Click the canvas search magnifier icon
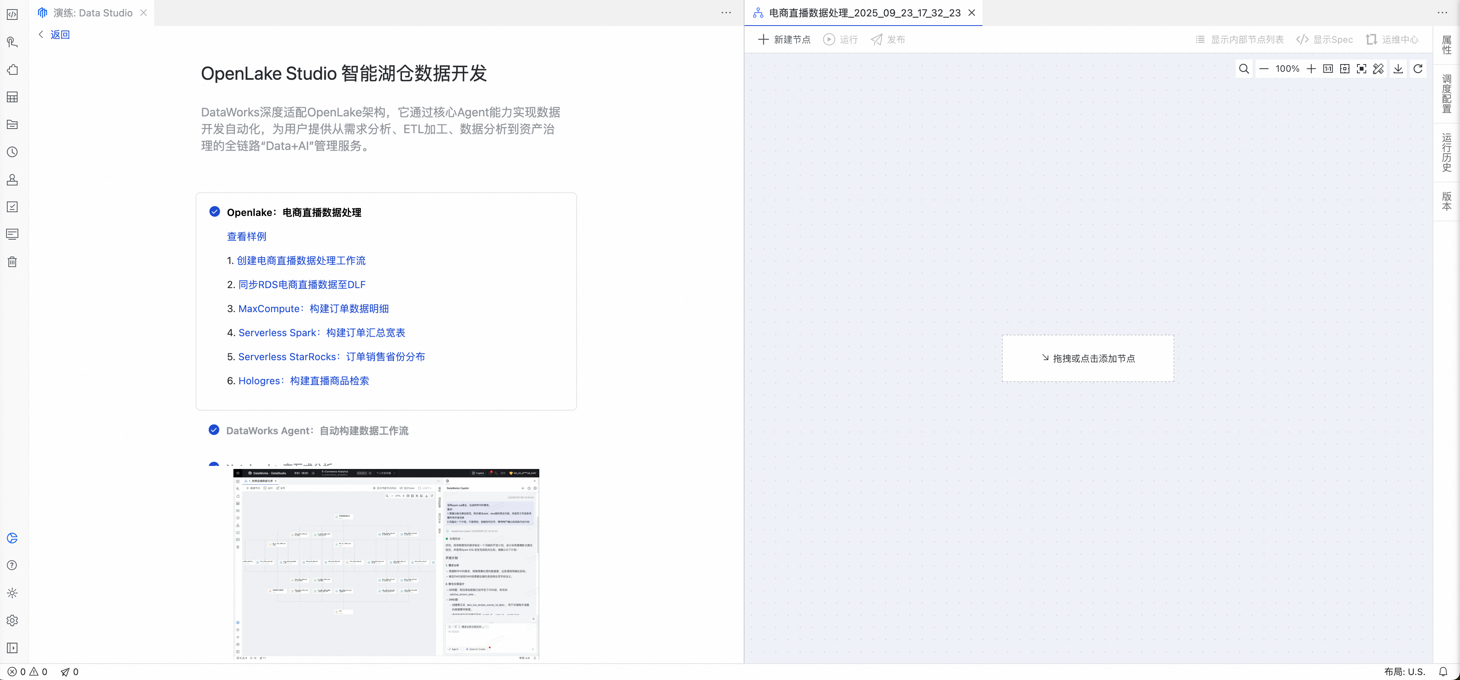Viewport: 1460px width, 680px height. point(1243,69)
